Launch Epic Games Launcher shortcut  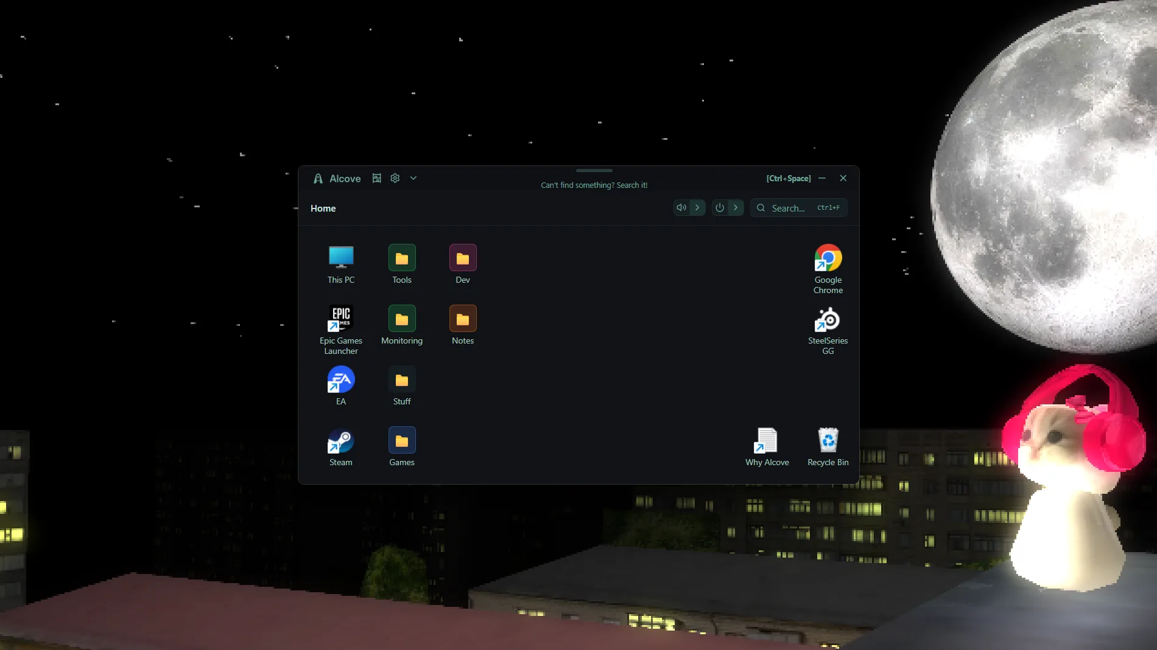click(341, 330)
